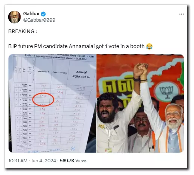Open the Gabbar display name link
The image size is (194, 175).
click(x=31, y=14)
